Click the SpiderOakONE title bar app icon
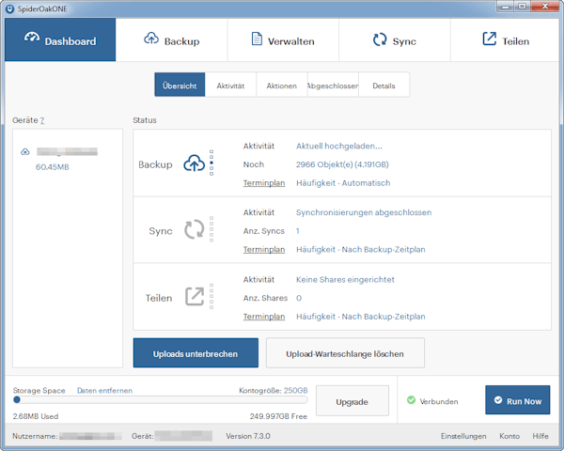This screenshot has width=564, height=451. pyautogui.click(x=10, y=8)
